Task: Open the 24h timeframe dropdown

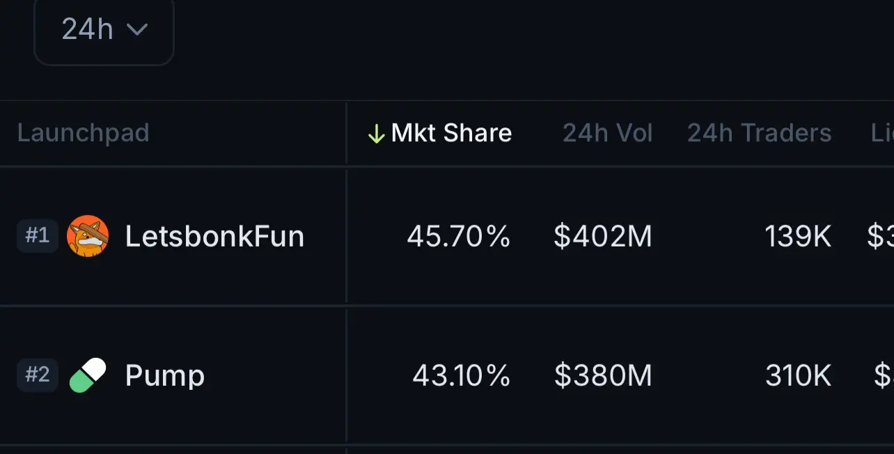Action: pos(103,30)
